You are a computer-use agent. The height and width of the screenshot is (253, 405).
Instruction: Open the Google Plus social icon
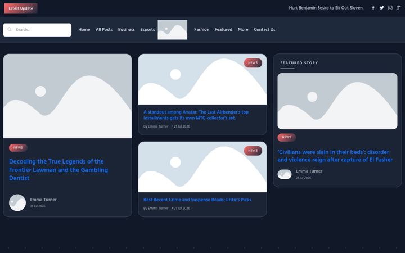399,8
